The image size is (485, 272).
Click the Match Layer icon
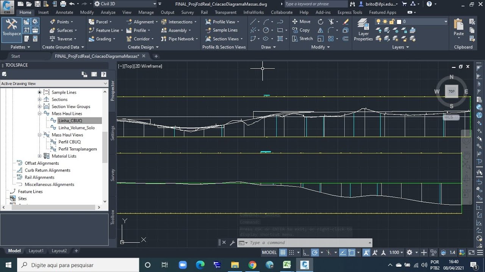click(412, 39)
